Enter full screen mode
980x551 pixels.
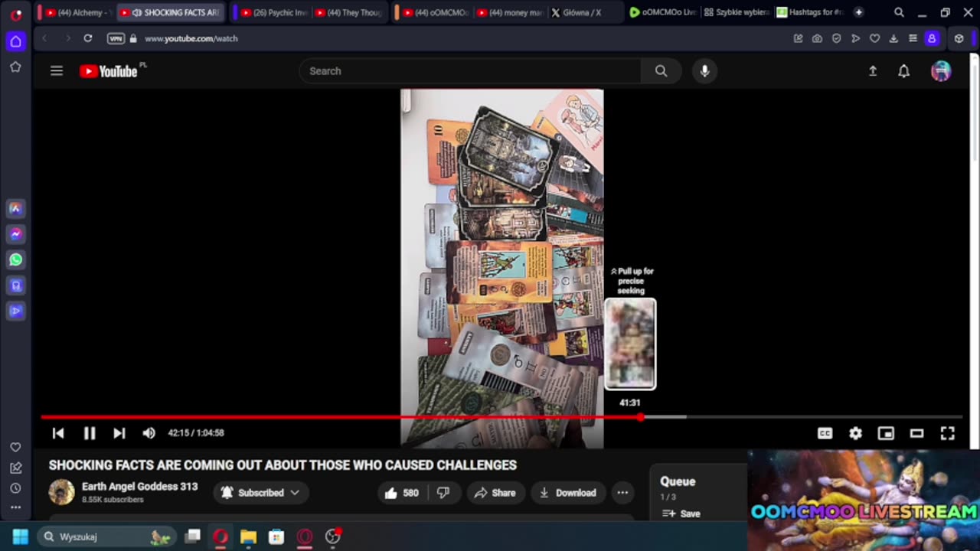(x=947, y=433)
